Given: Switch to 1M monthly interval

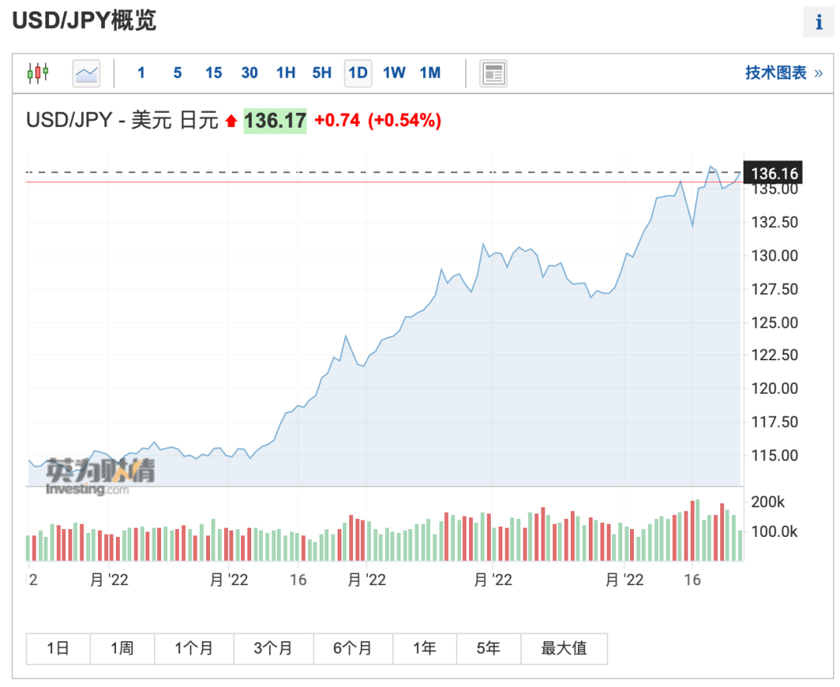Looking at the screenshot, I should 429,73.
